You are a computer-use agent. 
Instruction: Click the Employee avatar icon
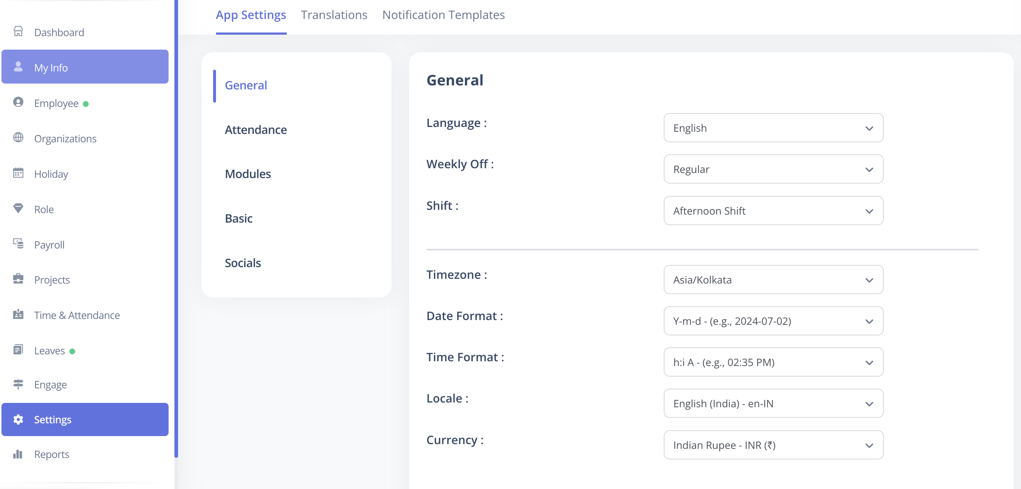pos(18,102)
